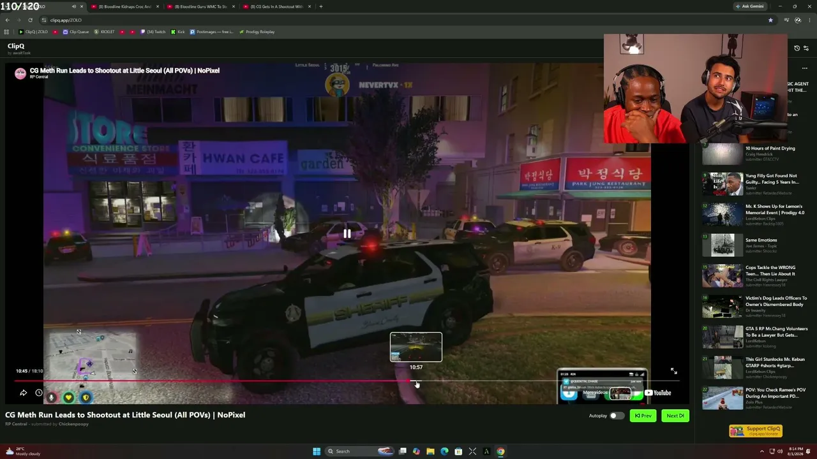The width and height of the screenshot is (817, 459).
Task: Open YouTube logo link on the player
Action: coord(658,393)
